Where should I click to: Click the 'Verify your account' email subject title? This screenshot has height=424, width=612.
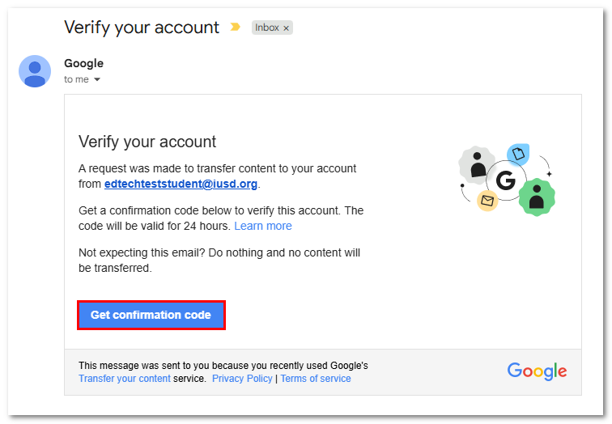(142, 28)
